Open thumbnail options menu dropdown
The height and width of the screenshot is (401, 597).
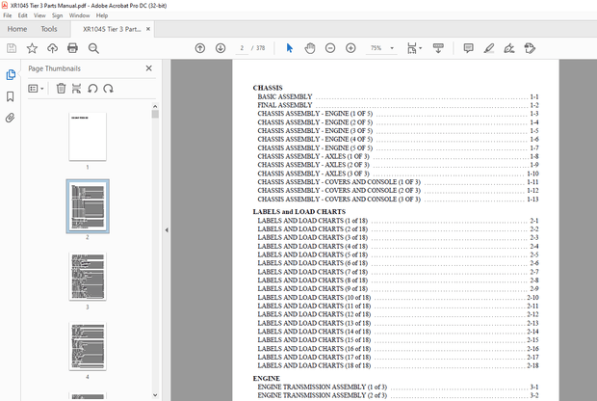coord(36,89)
